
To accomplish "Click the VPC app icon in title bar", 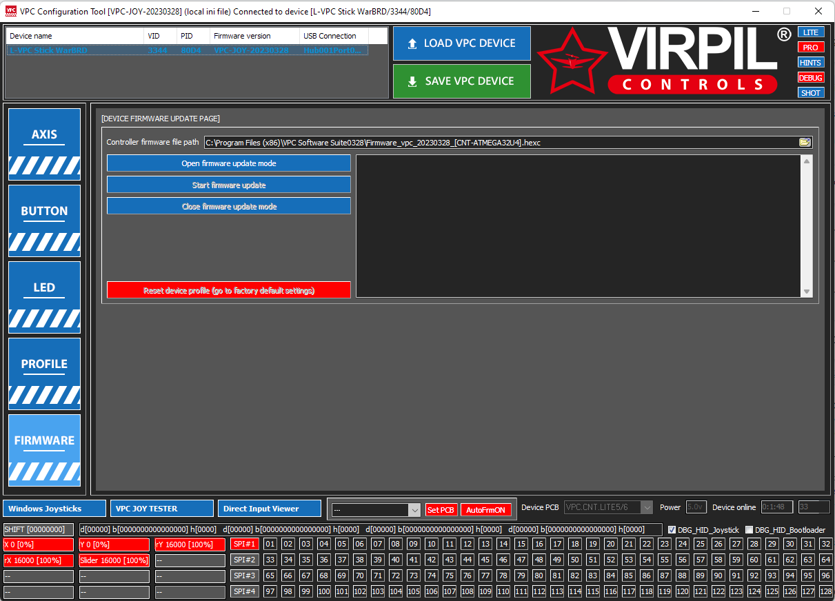I will 10,11.
